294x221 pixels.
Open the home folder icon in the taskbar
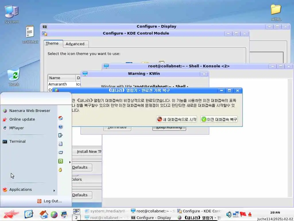[44, 214]
